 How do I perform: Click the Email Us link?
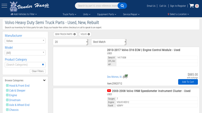pyautogui.click(x=151, y=6)
